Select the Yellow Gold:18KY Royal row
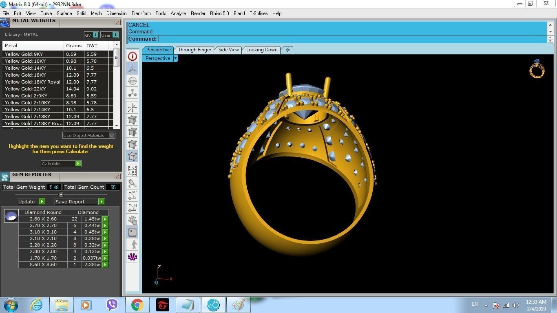The image size is (557, 313). coord(57,82)
